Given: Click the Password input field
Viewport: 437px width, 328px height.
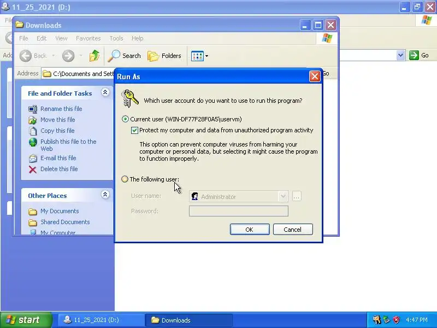Looking at the screenshot, I should [239, 211].
